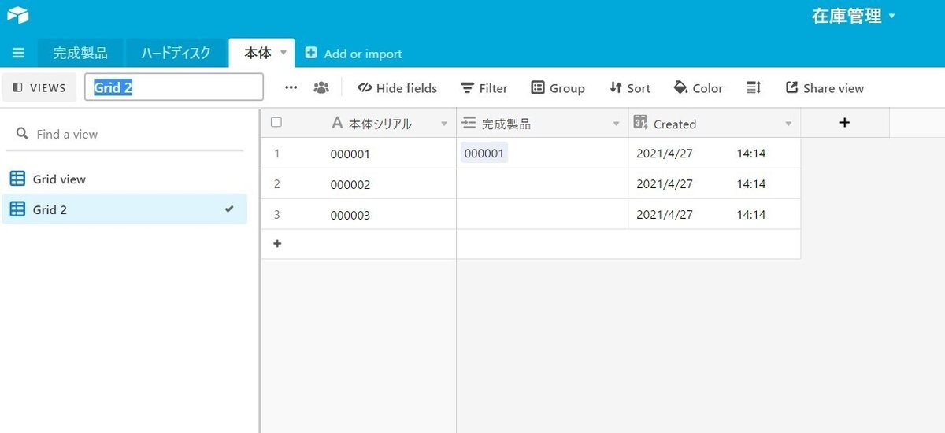The width and height of the screenshot is (945, 433).
Task: Click the linked-record field icon for 完成製品
Action: 469,123
